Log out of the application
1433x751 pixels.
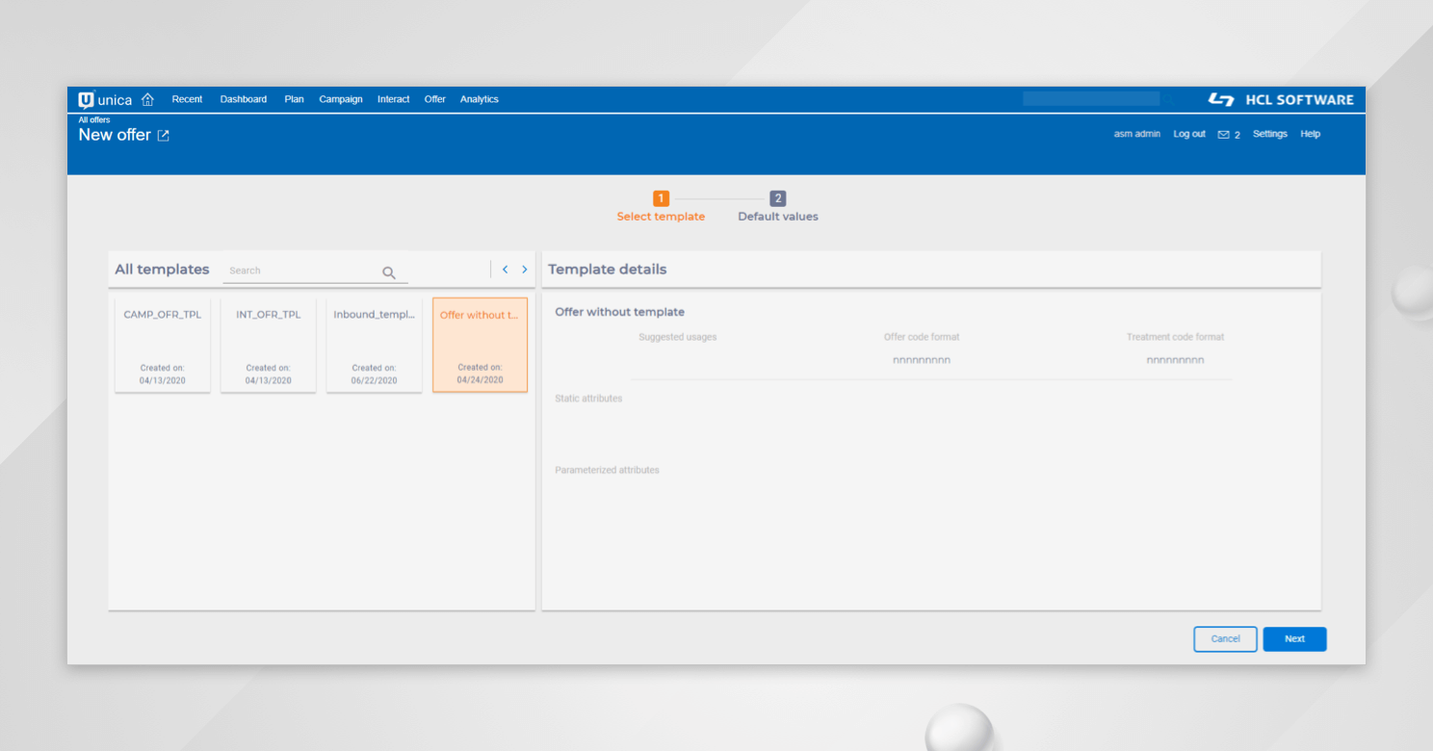(1189, 134)
